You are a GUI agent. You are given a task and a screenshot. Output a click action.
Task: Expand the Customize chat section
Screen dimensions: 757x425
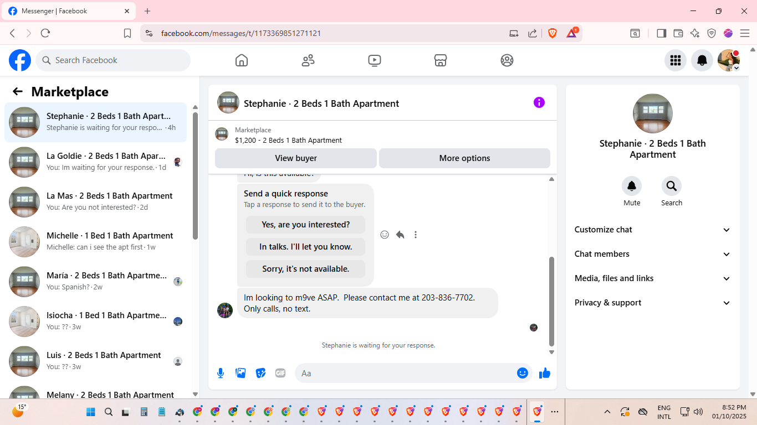pyautogui.click(x=653, y=230)
